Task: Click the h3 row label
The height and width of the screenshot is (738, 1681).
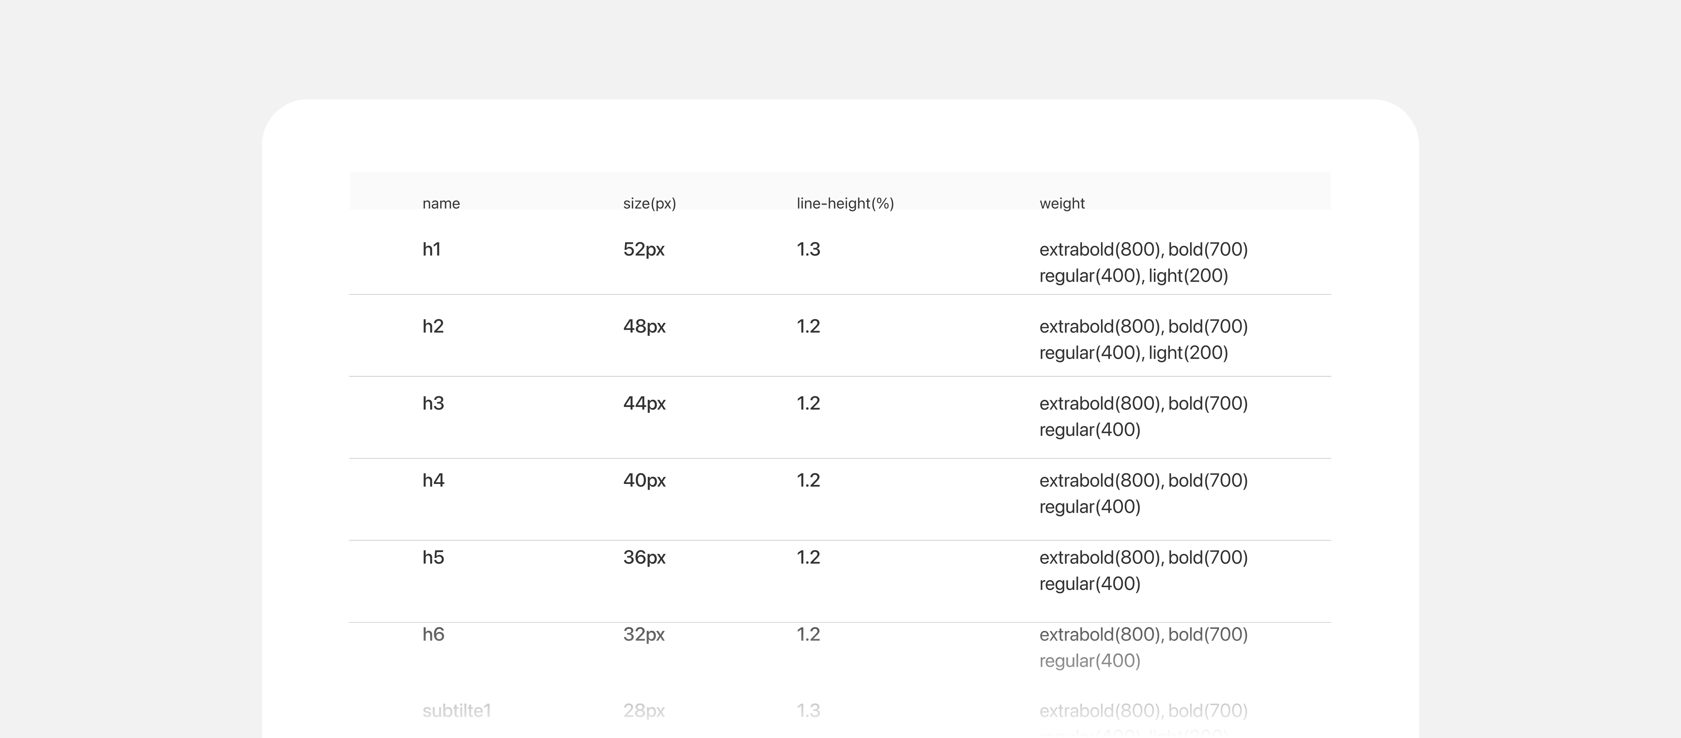Action: [x=433, y=403]
